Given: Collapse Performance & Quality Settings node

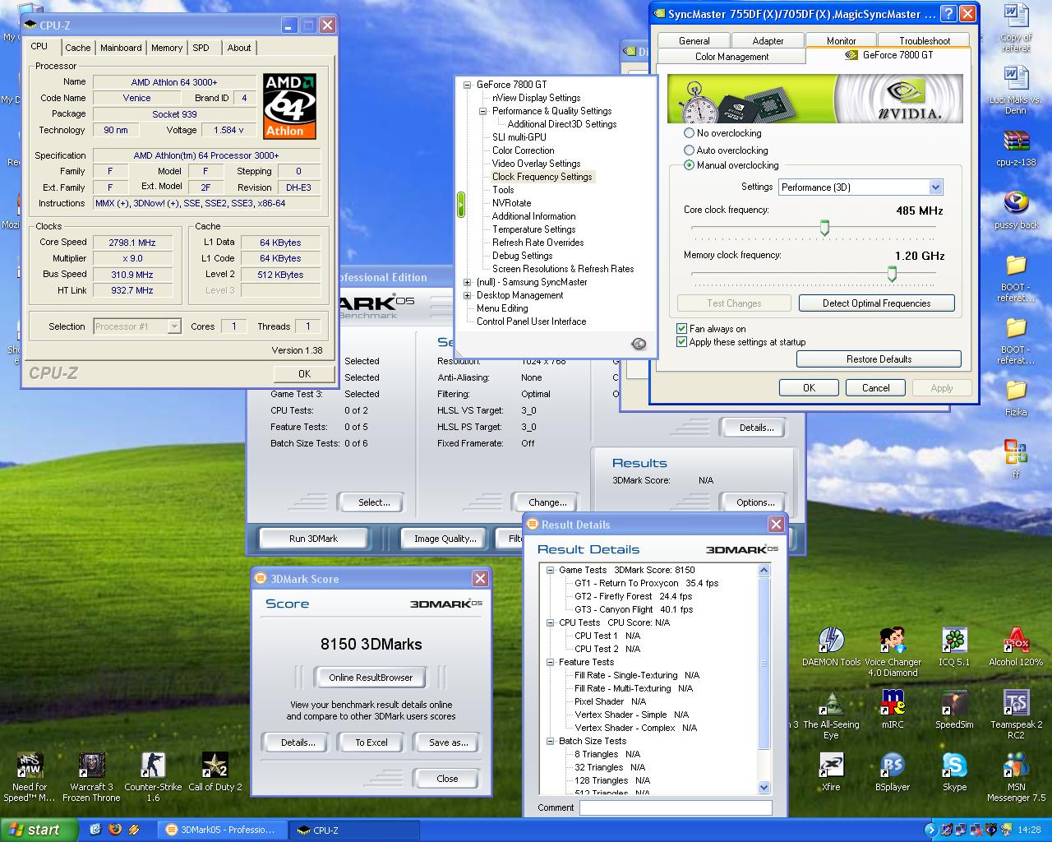Looking at the screenshot, I should pos(483,111).
